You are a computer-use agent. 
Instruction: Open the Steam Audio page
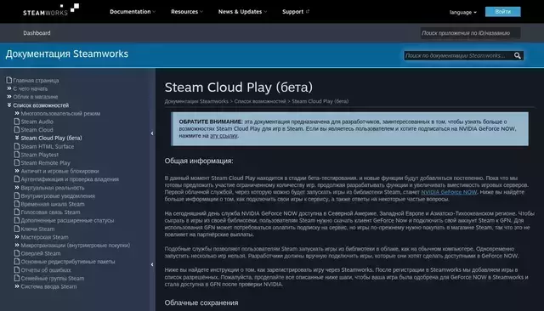[x=37, y=122]
